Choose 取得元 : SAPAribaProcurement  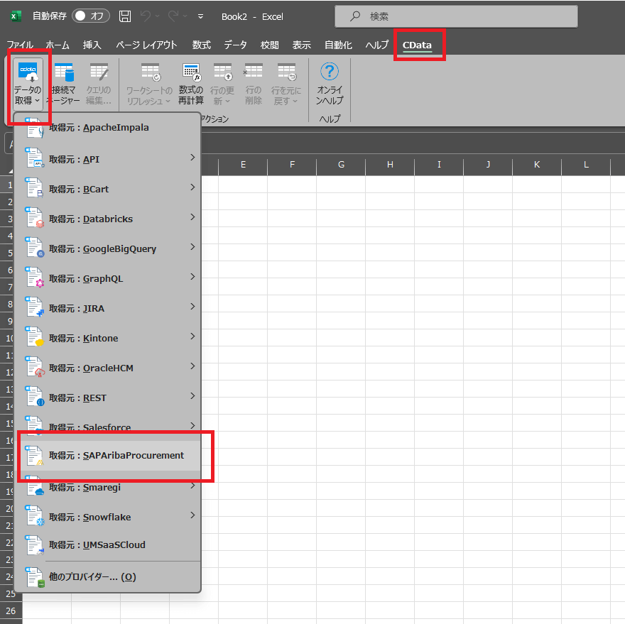point(109,456)
